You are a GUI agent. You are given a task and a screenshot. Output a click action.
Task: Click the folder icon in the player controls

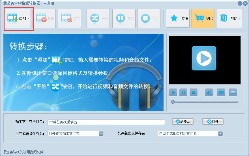pyautogui.click(x=233, y=92)
